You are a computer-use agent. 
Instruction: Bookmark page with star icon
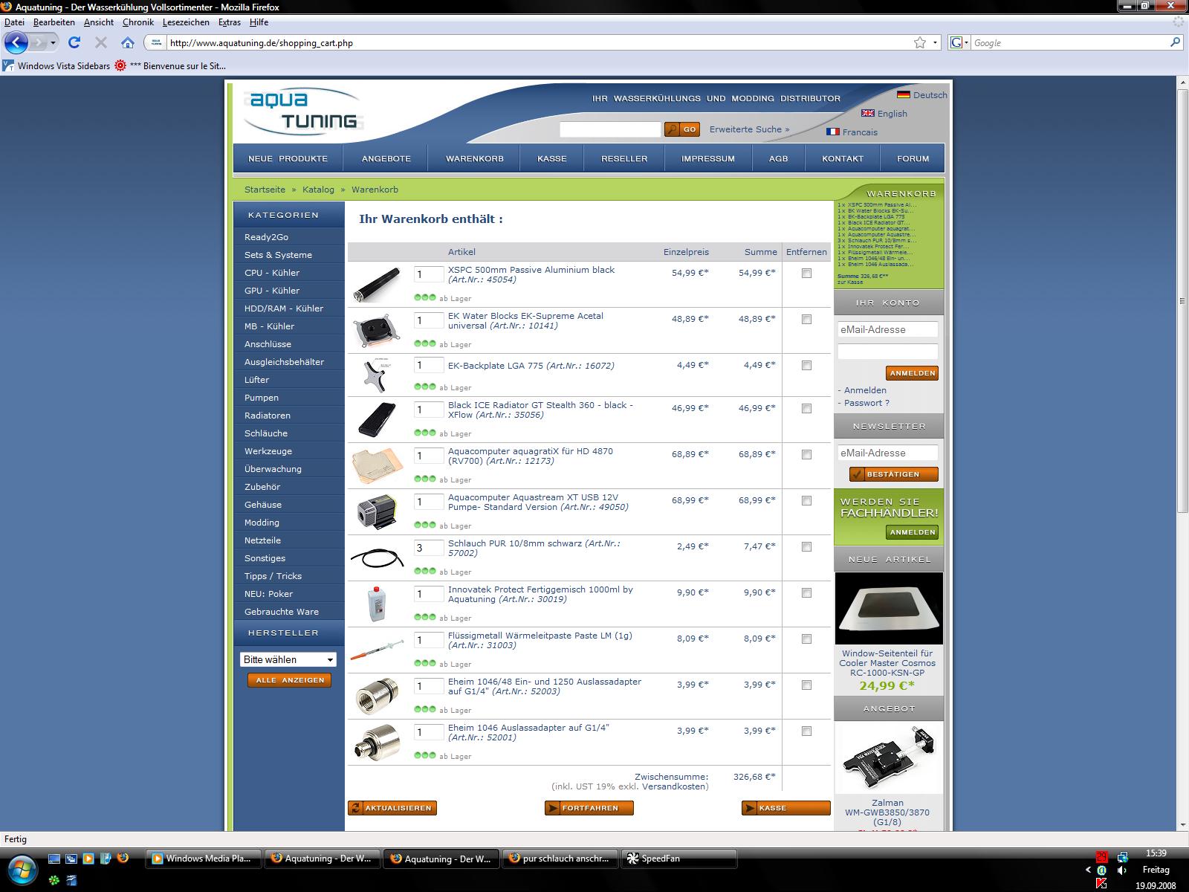click(x=920, y=42)
